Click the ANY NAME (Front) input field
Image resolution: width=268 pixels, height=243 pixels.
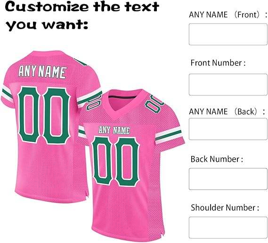228,34
